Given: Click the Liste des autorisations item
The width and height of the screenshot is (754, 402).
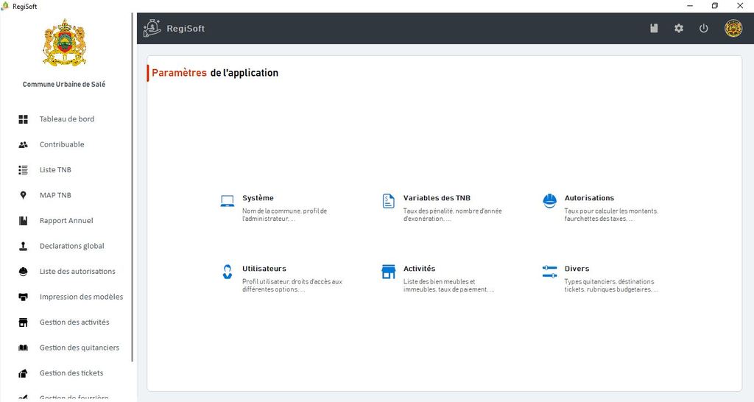Looking at the screenshot, I should (x=77, y=272).
